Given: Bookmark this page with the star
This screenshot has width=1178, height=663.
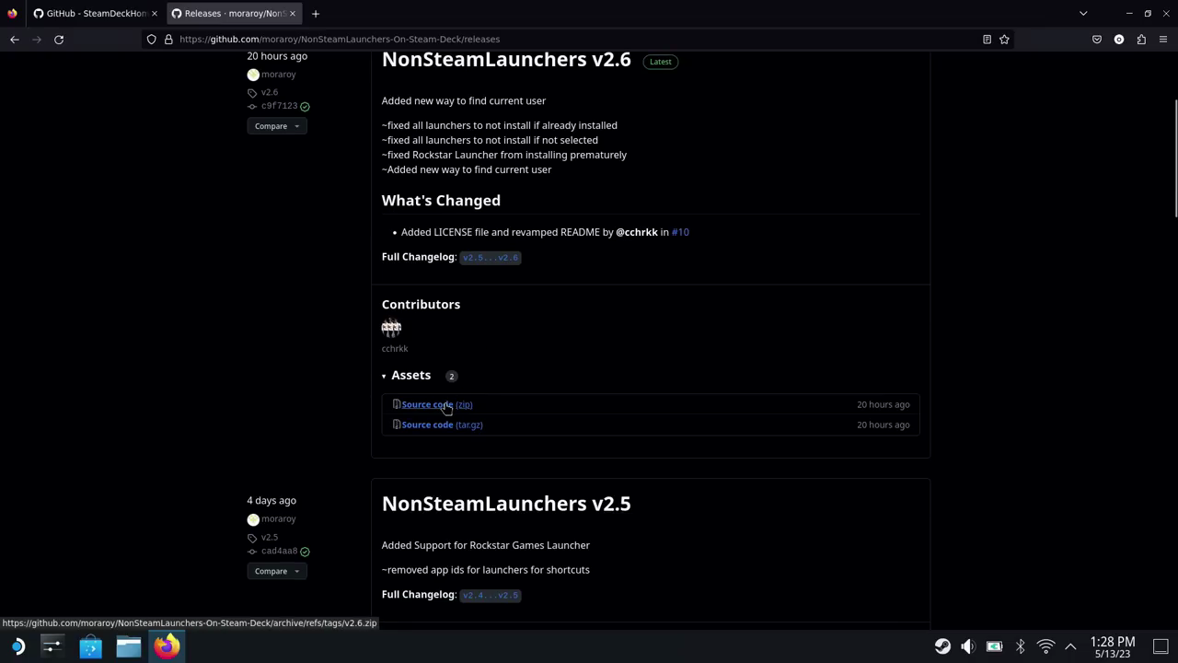Looking at the screenshot, I should pyautogui.click(x=1004, y=40).
